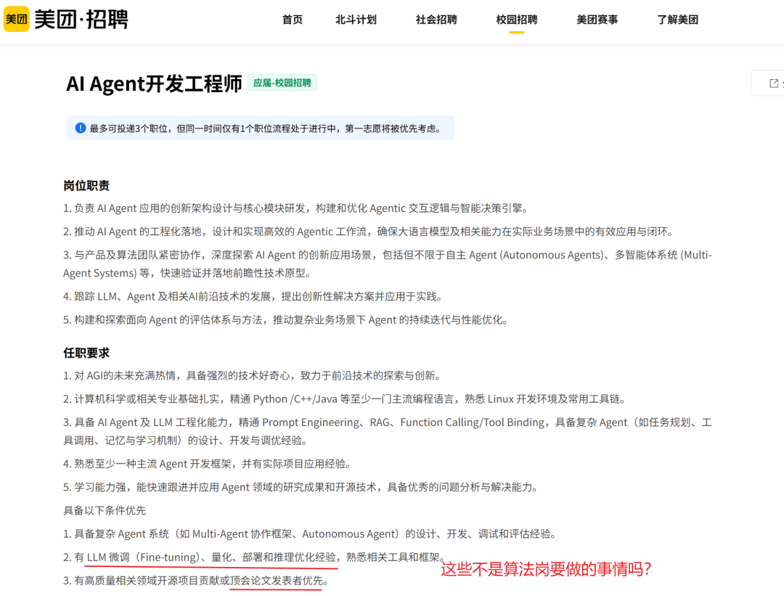Click duty line 4 starting 跟踪 LLM
Image resolution: width=784 pixels, height=596 pixels.
tap(253, 296)
